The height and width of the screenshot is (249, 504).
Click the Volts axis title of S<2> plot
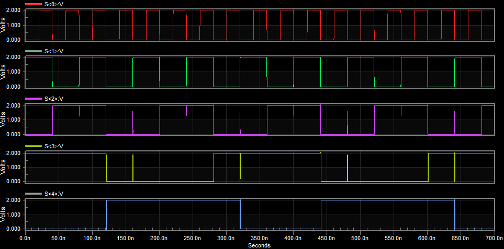pos(3,120)
